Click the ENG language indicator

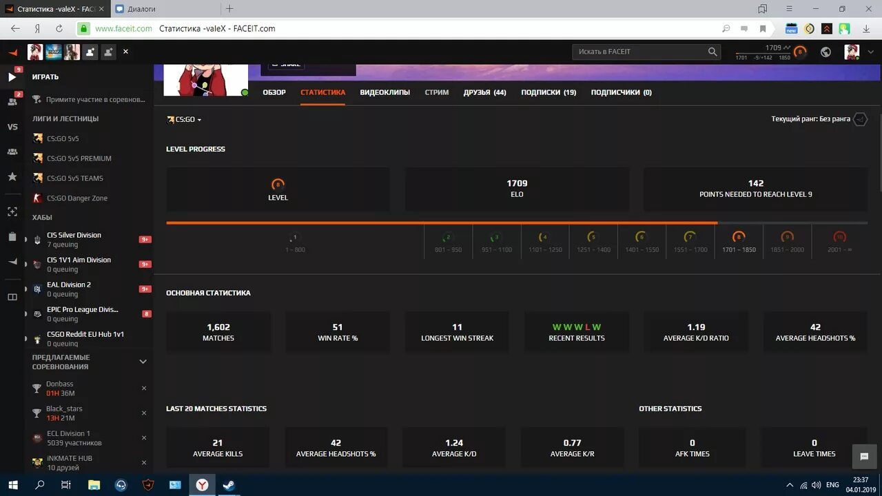point(832,485)
